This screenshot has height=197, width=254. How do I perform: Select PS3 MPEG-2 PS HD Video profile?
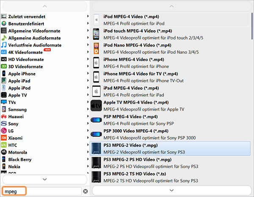pos(170,163)
